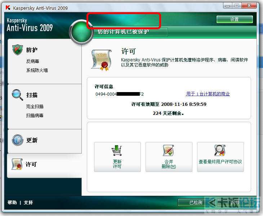Viewport: 263px width, 216px height.
Task: Click the 合并删除(M) button
Action: click(169, 157)
